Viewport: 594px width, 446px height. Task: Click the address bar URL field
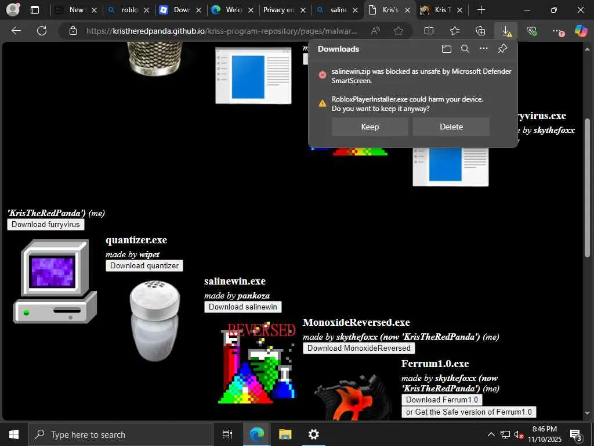coord(222,31)
